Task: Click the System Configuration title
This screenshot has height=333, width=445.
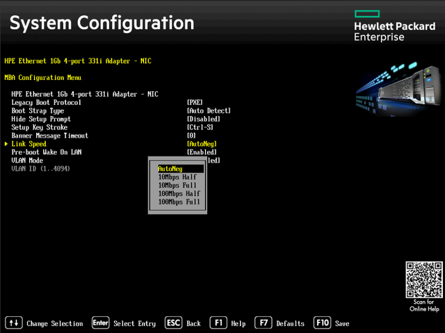Action: [102, 23]
